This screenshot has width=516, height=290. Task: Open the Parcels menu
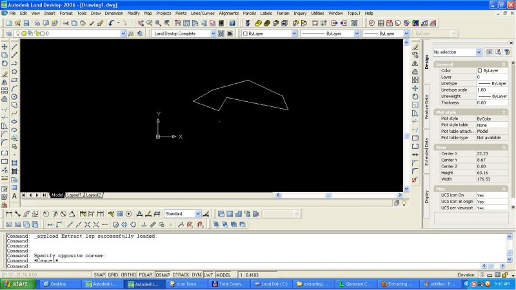250,13
